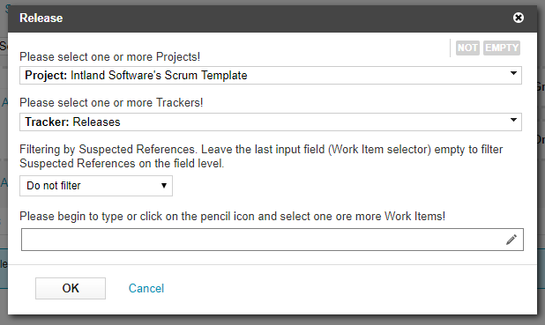The width and height of the screenshot is (545, 325).
Task: Click the Suspected References filtering description text
Action: (261, 156)
